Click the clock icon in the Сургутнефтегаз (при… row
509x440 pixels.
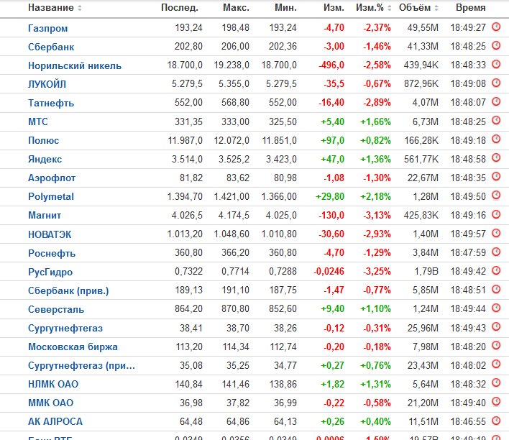point(496,364)
